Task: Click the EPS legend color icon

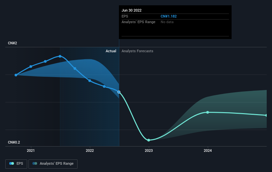Action: pos(12,163)
